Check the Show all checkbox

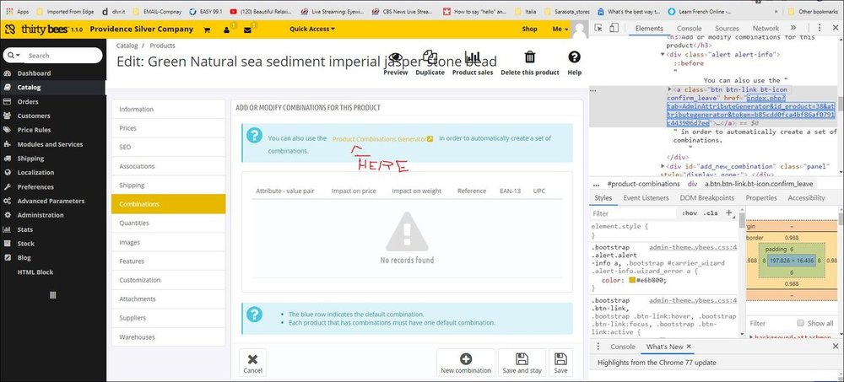point(800,323)
